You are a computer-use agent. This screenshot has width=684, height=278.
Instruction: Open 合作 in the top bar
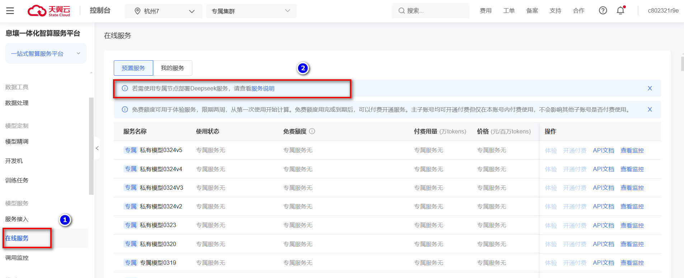coord(579,11)
